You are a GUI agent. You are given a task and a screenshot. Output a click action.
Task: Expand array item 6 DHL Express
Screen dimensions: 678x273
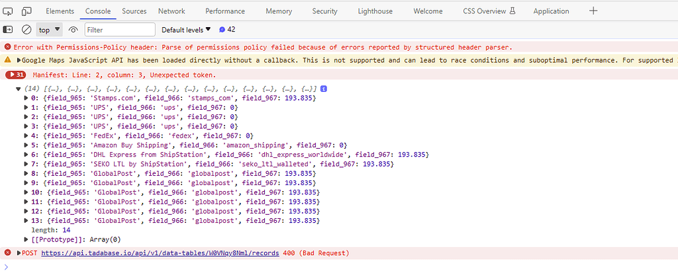pyautogui.click(x=26, y=155)
